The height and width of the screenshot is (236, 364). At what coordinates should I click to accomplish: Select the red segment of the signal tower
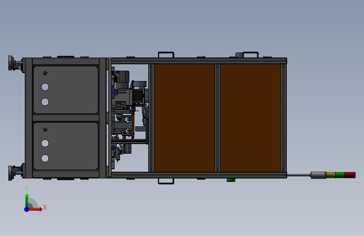tap(350, 175)
